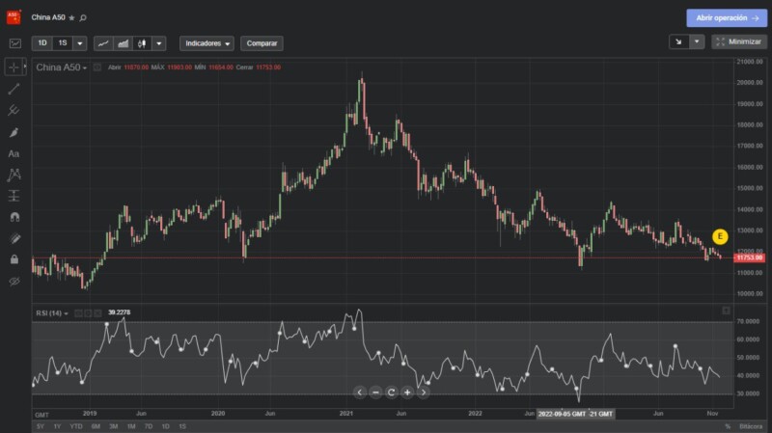Select the 6M range tab
Image resolution: width=772 pixels, height=433 pixels.
[96, 426]
